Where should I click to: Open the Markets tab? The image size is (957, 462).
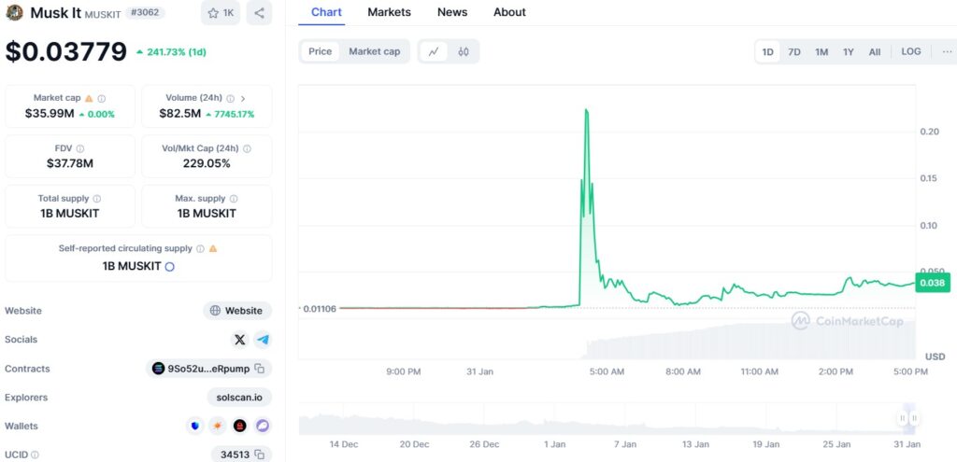[x=389, y=12]
